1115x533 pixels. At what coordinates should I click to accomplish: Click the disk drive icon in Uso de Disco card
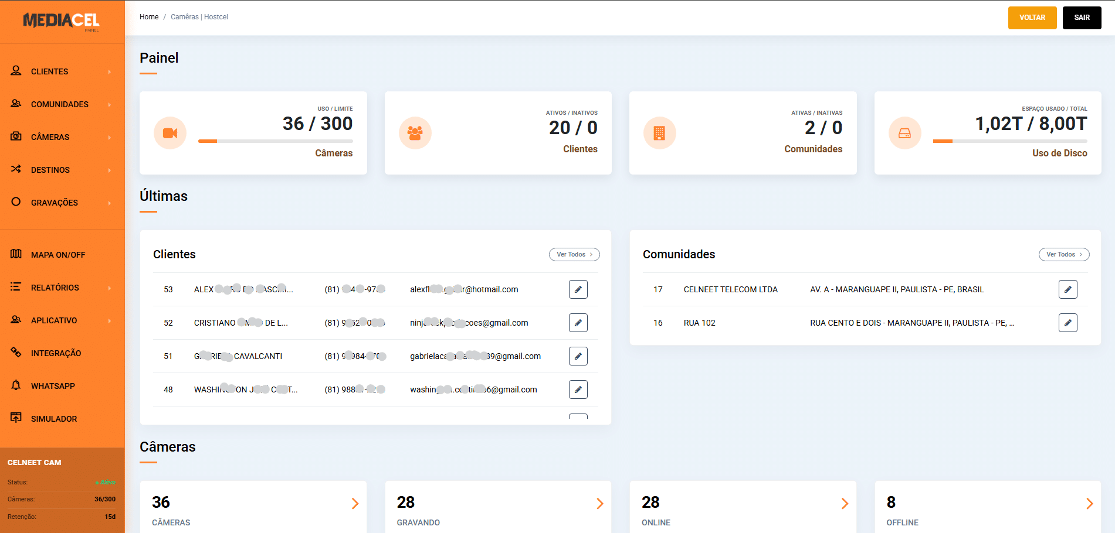point(904,133)
